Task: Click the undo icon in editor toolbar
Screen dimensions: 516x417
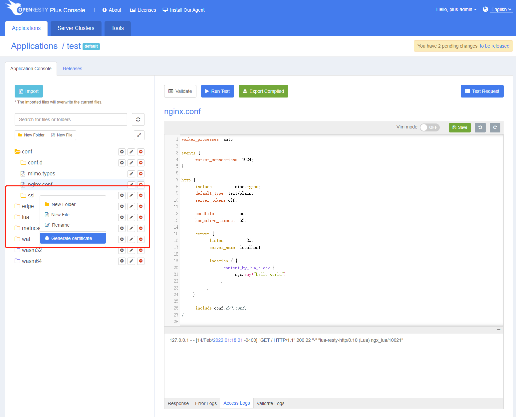Action: point(480,127)
